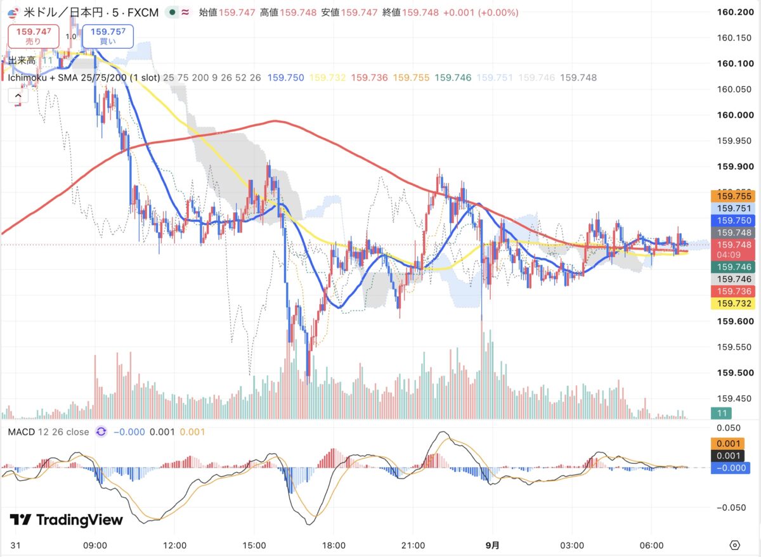Screen dimensions: 761x557
Task: Click the 21:00 time axis label
Action: (x=413, y=545)
